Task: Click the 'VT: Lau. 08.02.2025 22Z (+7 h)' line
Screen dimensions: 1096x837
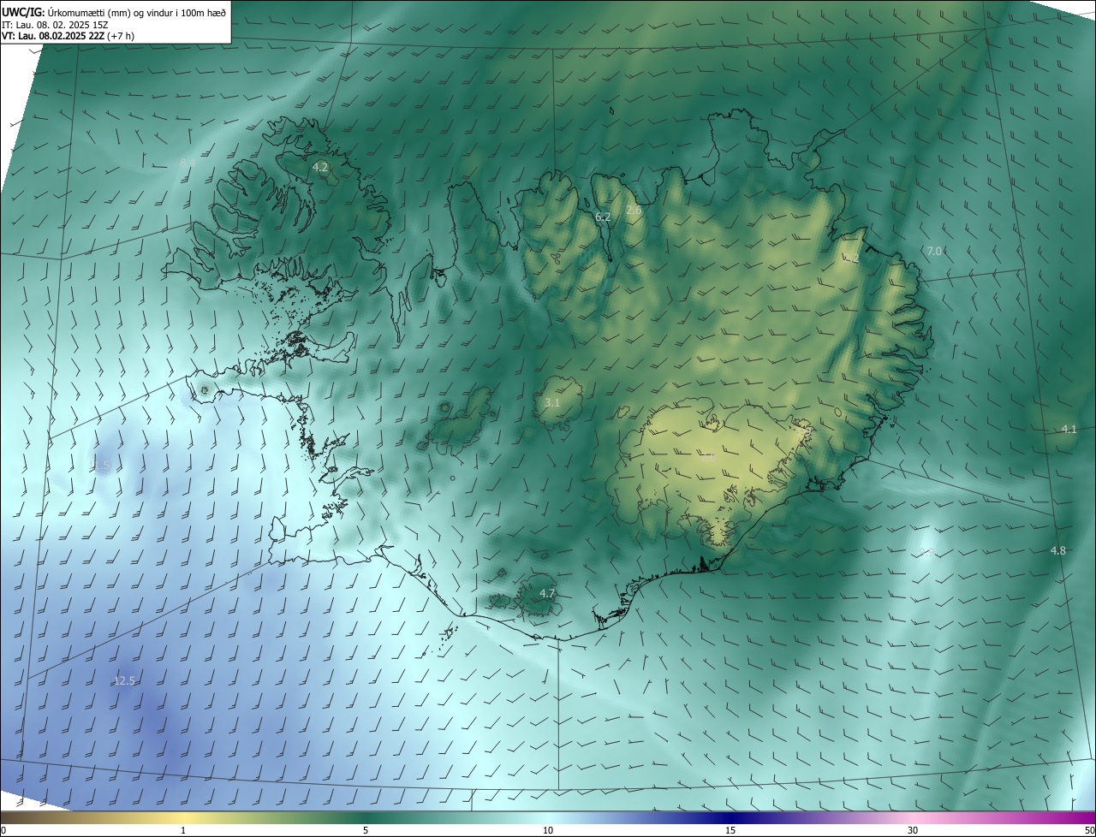Action: [x=68, y=36]
